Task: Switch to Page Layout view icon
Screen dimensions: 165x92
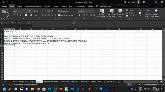Action: pyautogui.click(x=134, y=85)
